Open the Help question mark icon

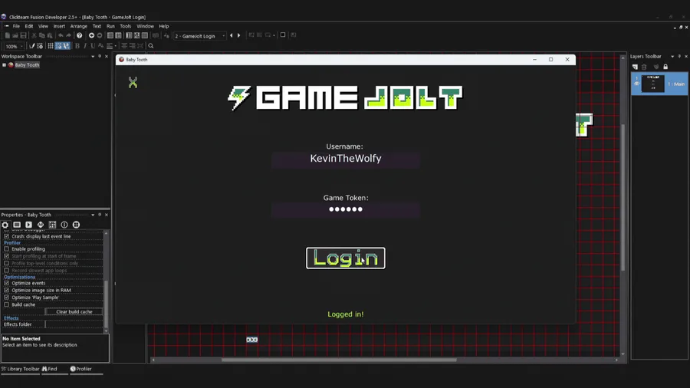click(79, 35)
